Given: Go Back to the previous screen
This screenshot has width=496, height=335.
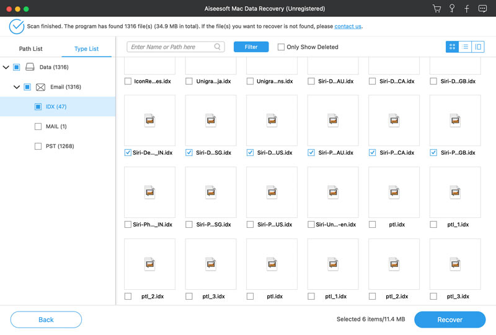Looking at the screenshot, I should point(46,320).
